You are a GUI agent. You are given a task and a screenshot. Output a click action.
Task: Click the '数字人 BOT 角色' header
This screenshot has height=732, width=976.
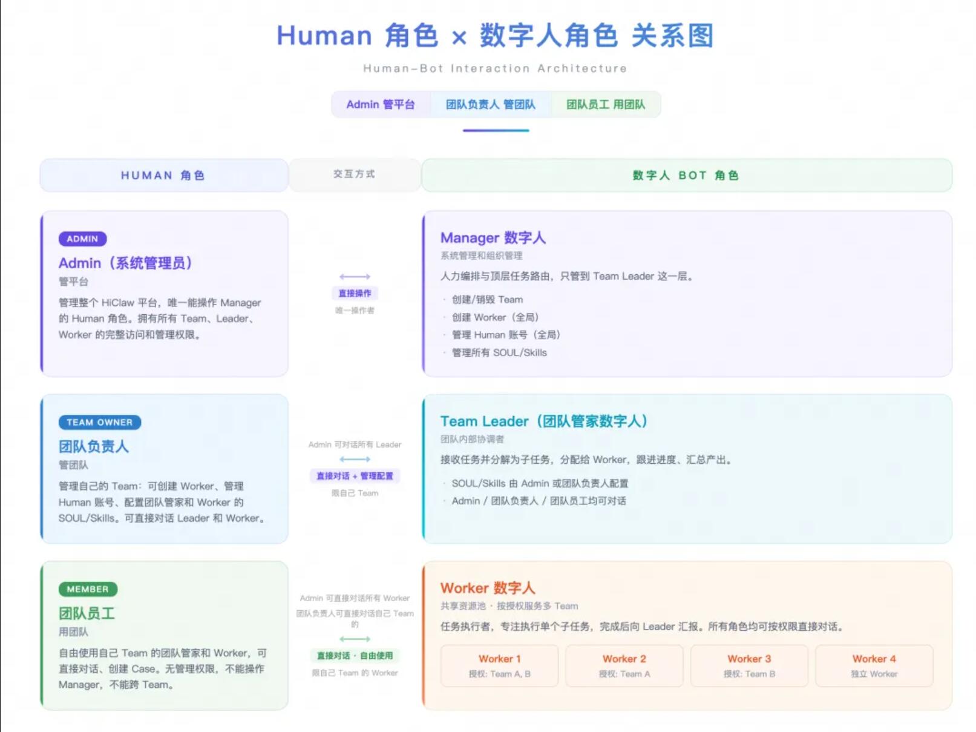pyautogui.click(x=687, y=175)
